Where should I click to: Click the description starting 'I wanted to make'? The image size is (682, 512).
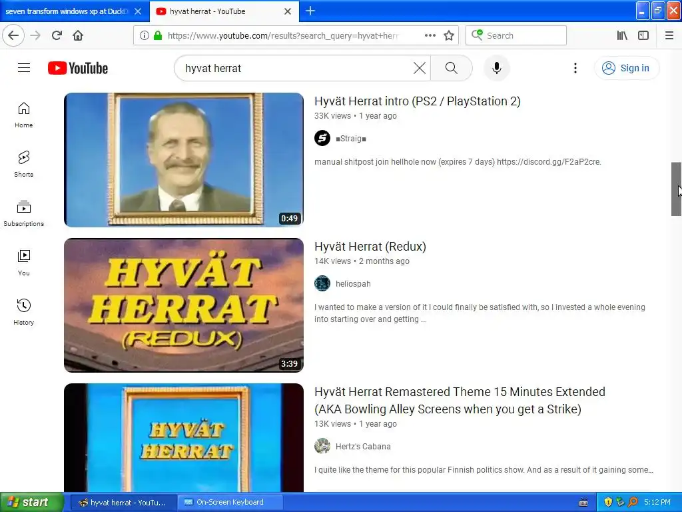point(480,313)
